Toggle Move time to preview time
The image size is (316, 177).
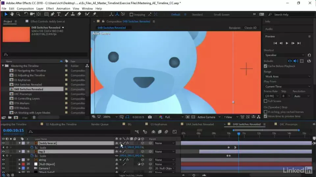265,116
